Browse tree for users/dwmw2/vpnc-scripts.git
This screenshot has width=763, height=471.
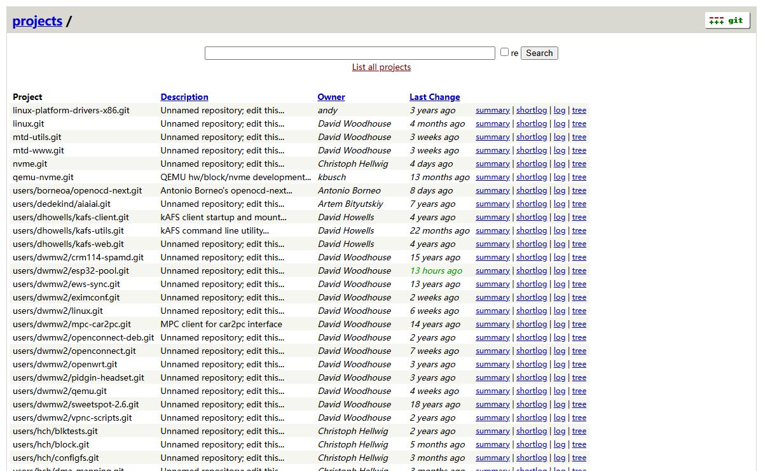[579, 418]
